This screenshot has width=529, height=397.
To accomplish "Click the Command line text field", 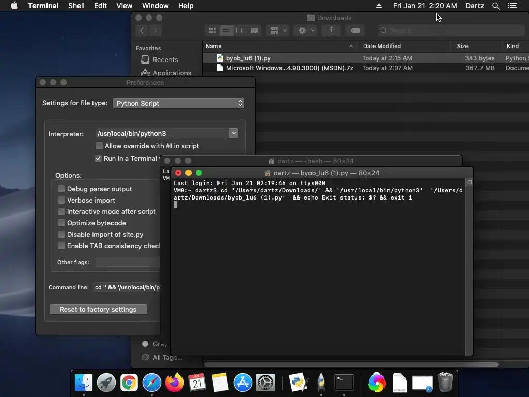I will tap(127, 287).
